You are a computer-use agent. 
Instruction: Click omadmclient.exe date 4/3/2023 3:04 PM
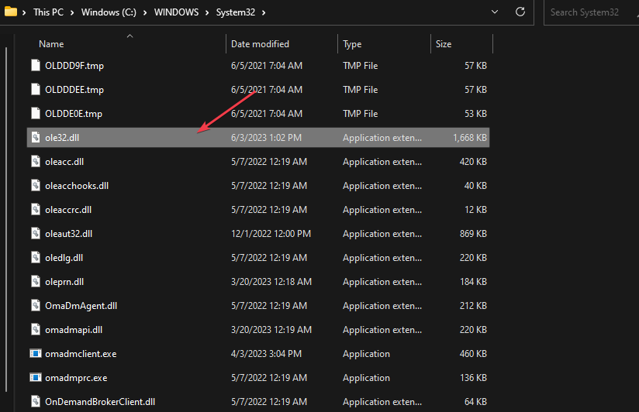pyautogui.click(x=266, y=354)
